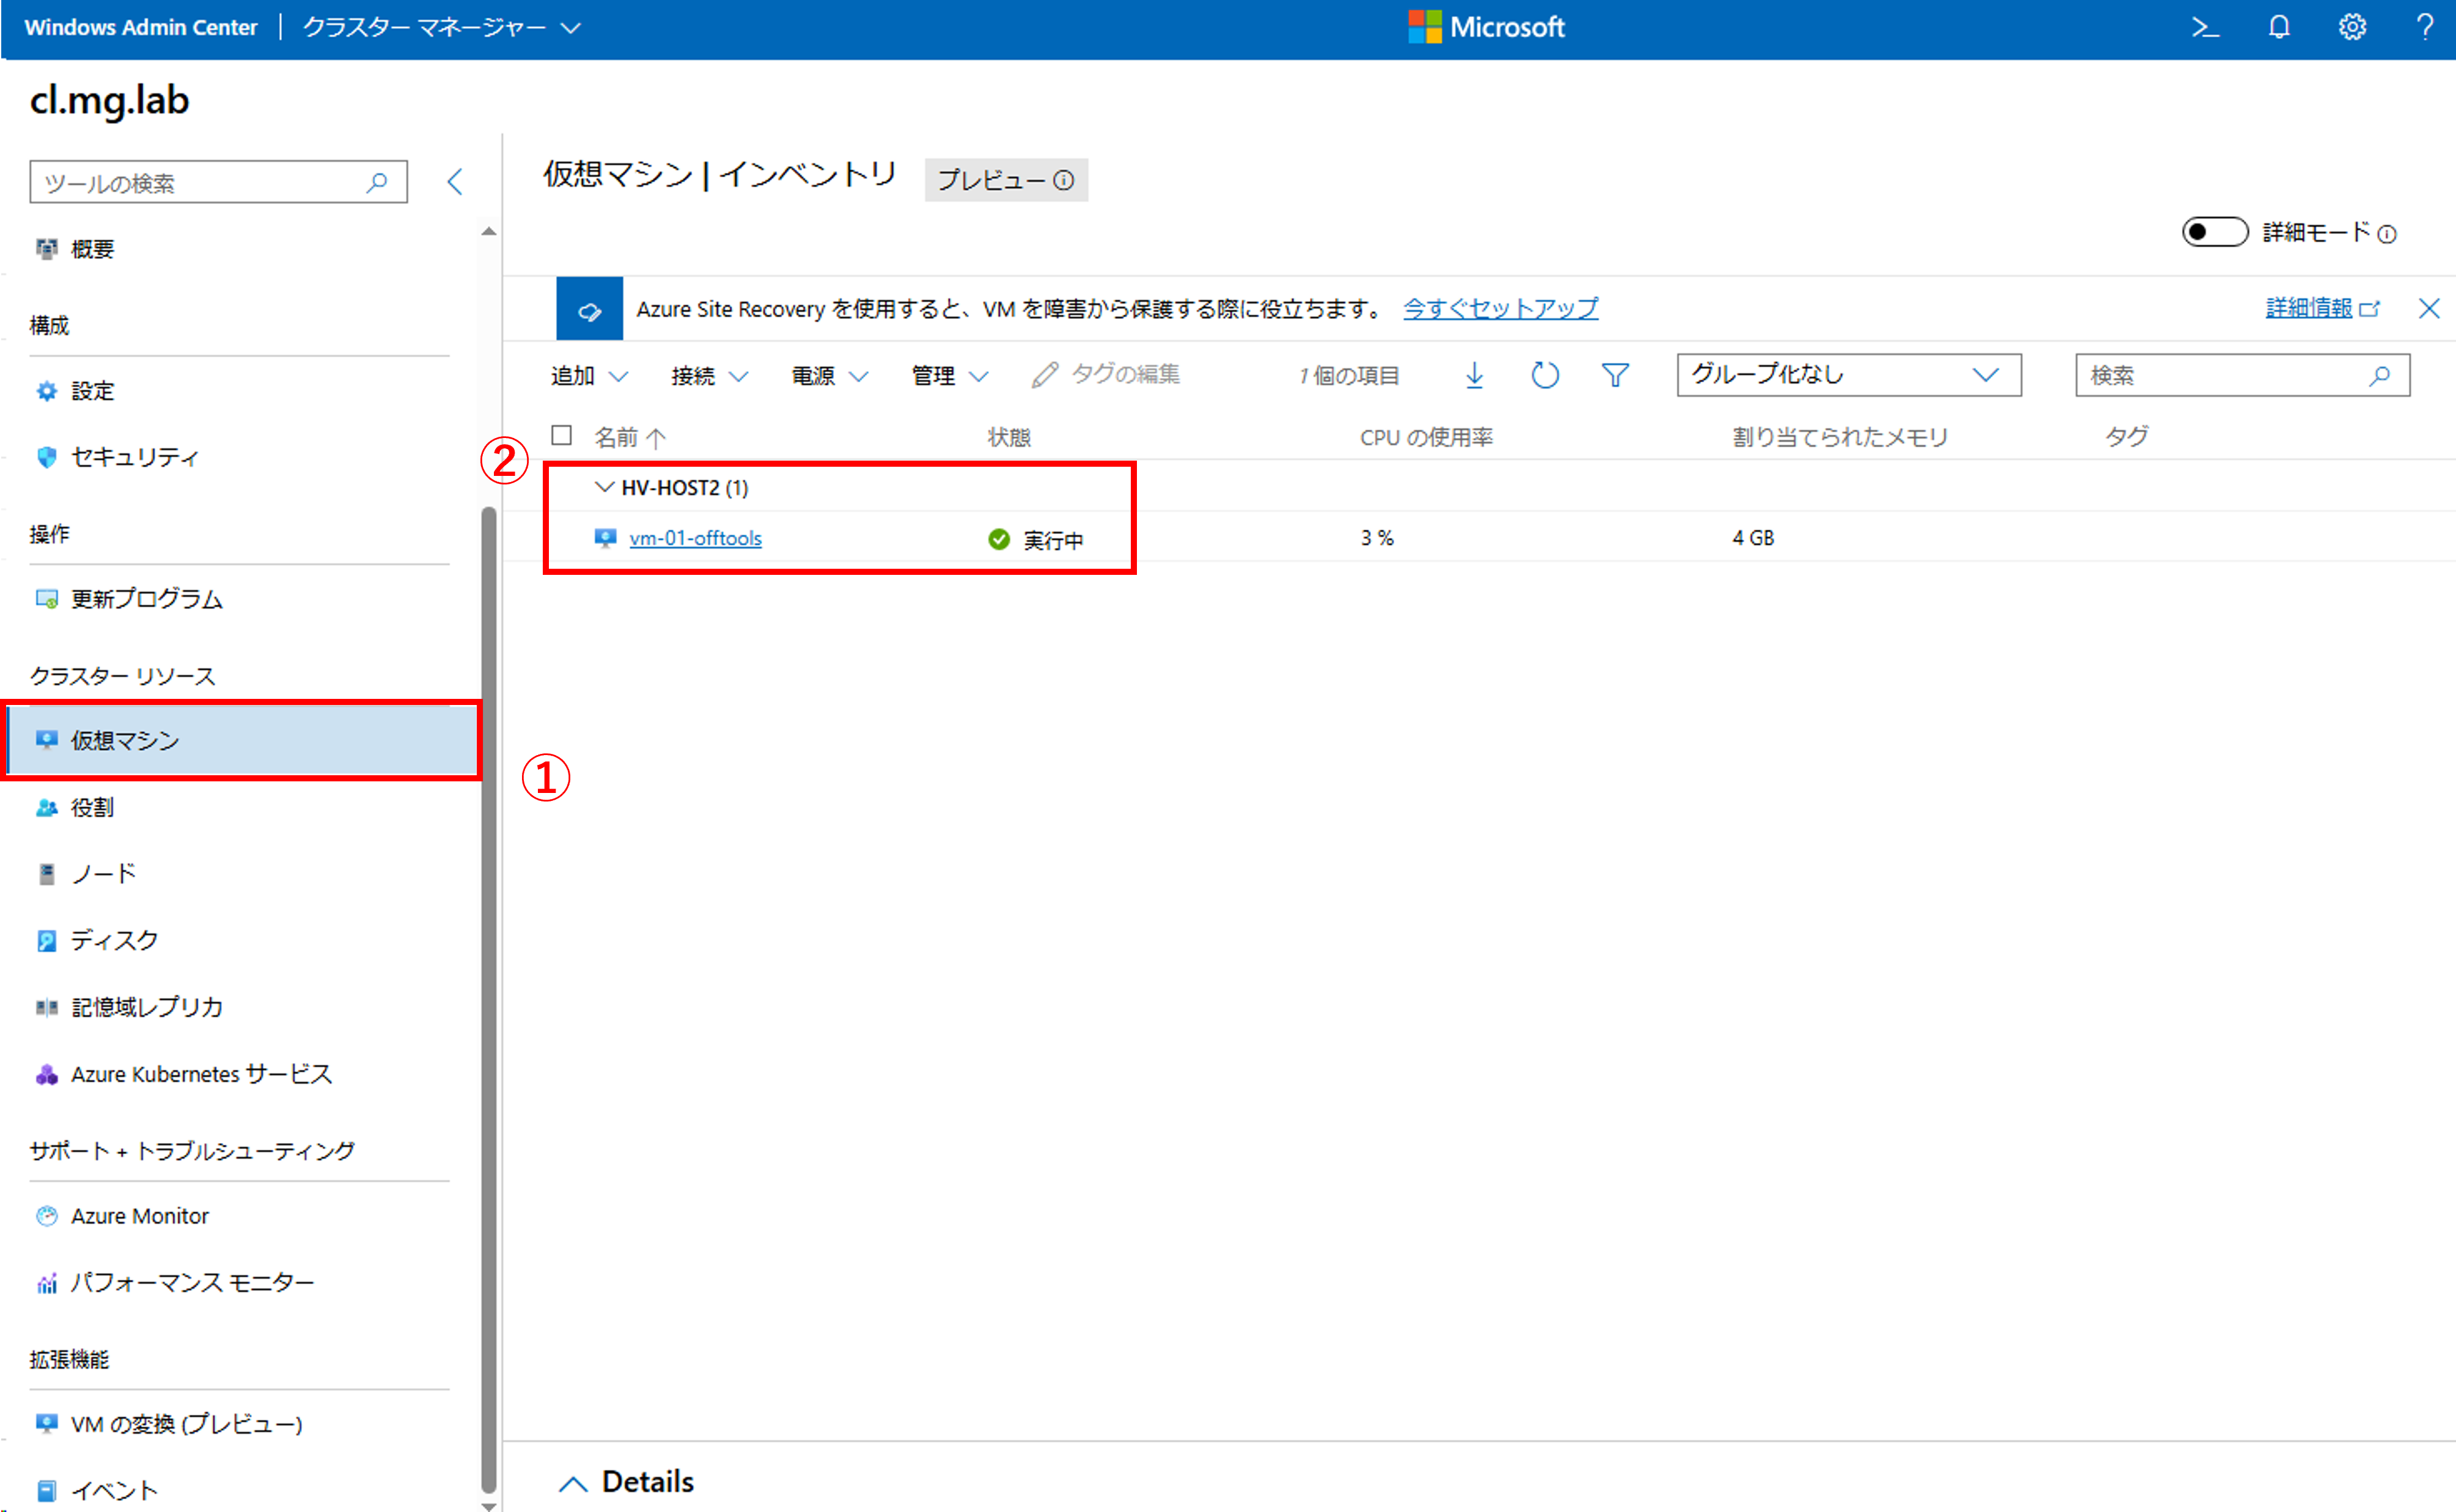Open the settings gear in header
The height and width of the screenshot is (1512, 2456).
[2352, 27]
